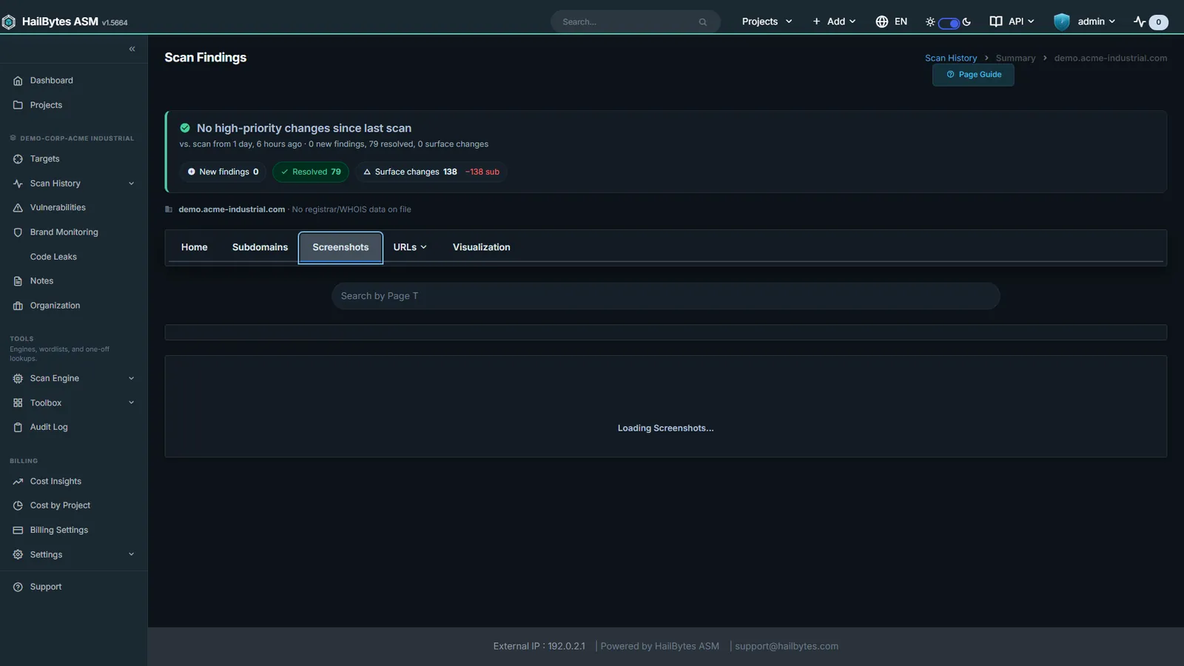Click the Billing Settings card icon
1184x666 pixels.
click(x=18, y=530)
